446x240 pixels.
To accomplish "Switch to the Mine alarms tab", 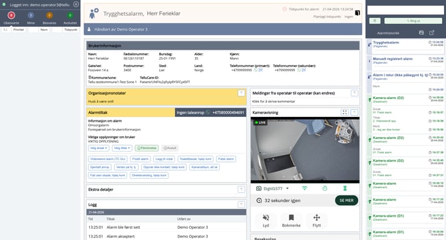I will point(31,17).
